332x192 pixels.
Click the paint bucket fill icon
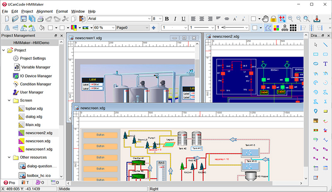tap(42, 28)
